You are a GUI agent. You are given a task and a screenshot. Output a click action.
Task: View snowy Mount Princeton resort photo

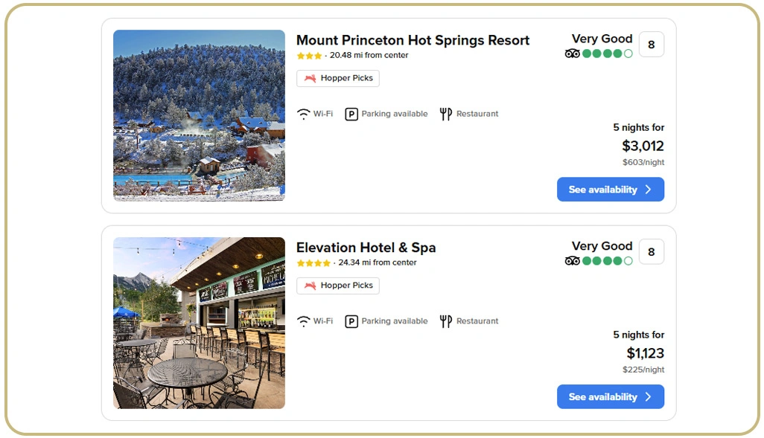199,115
